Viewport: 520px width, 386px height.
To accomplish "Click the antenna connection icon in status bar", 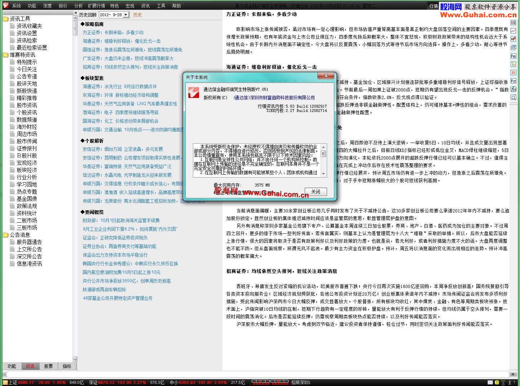I will [503, 382].
